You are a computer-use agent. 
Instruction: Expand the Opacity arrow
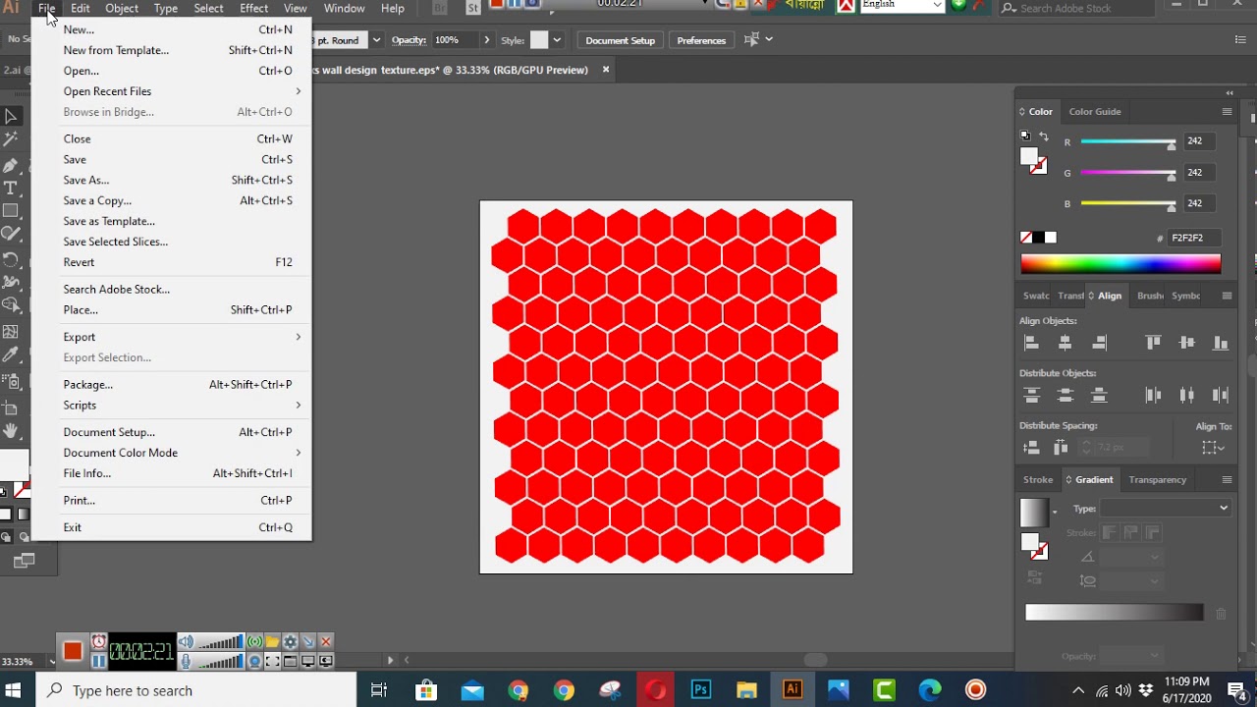pos(486,40)
